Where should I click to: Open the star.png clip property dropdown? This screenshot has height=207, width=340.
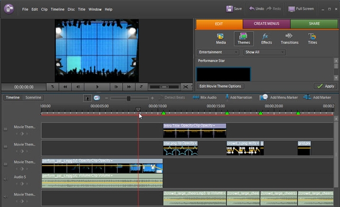[x=195, y=143]
